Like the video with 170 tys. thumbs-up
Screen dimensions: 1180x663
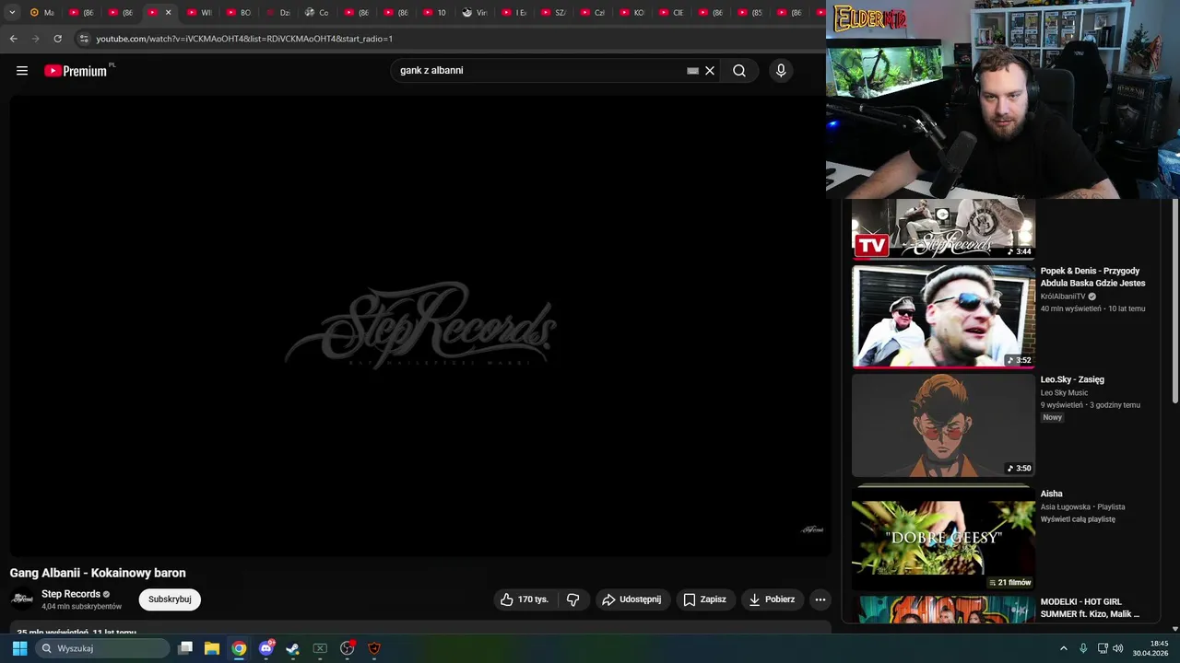525,599
